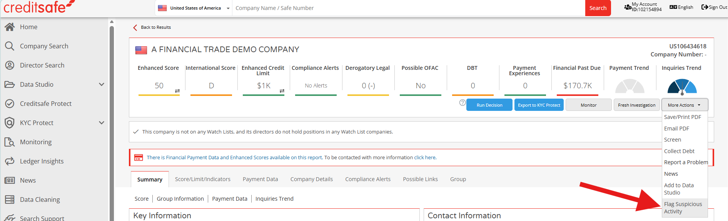Click the KYC Protect shield icon
Screen dimensions: 728x221
[10, 123]
